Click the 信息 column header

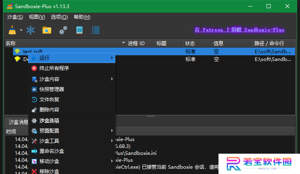(x=232, y=43)
